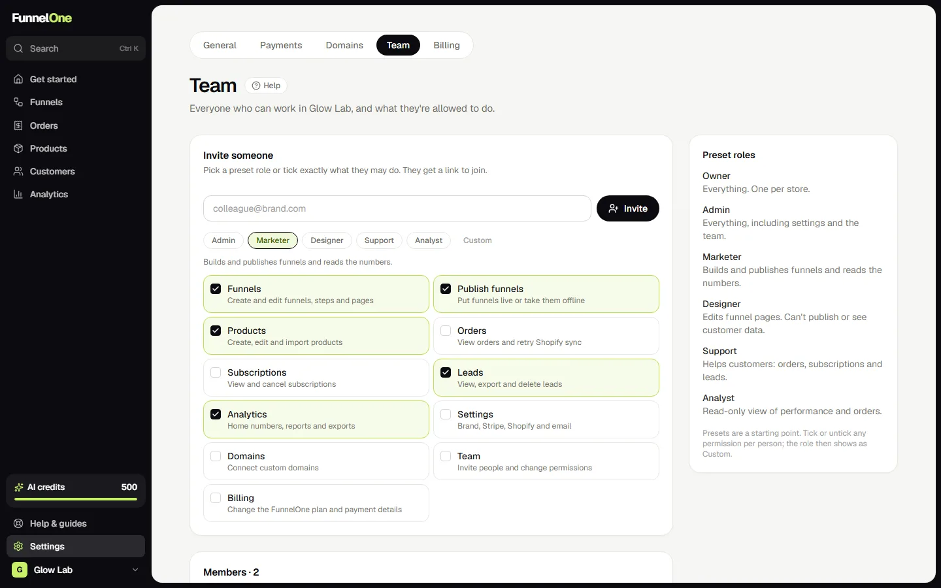
Task: Click the Settings gear icon
Action: coord(18,546)
